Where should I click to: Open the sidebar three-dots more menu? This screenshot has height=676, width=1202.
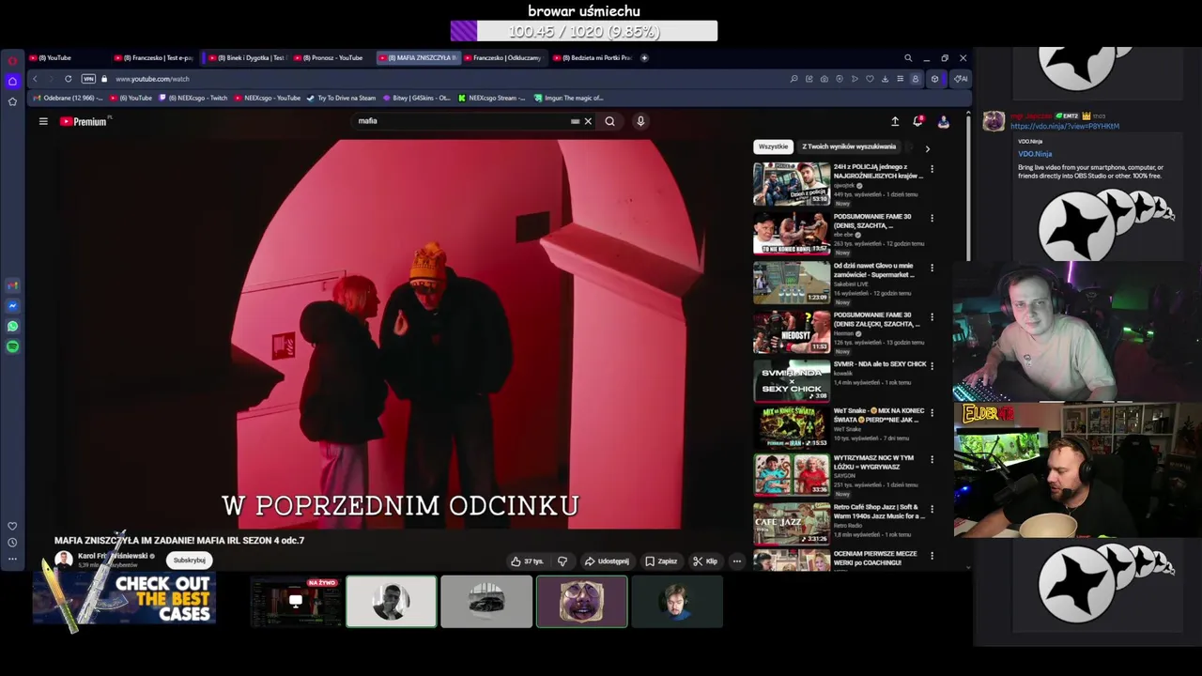[12, 559]
